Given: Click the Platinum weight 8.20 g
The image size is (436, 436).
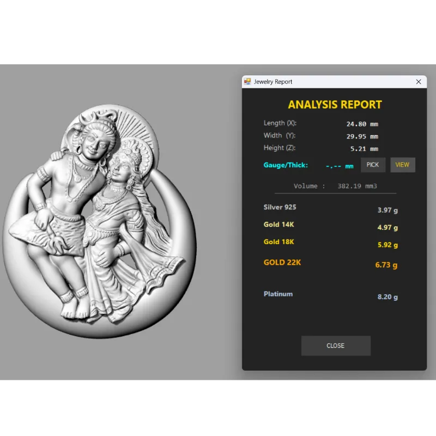Looking at the screenshot, I should pos(387,297).
